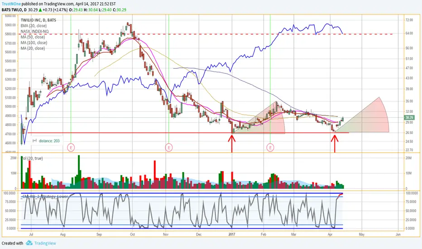Click the 'L:29.40' low value
The width and height of the screenshot is (422, 249).
click(x=105, y=10)
